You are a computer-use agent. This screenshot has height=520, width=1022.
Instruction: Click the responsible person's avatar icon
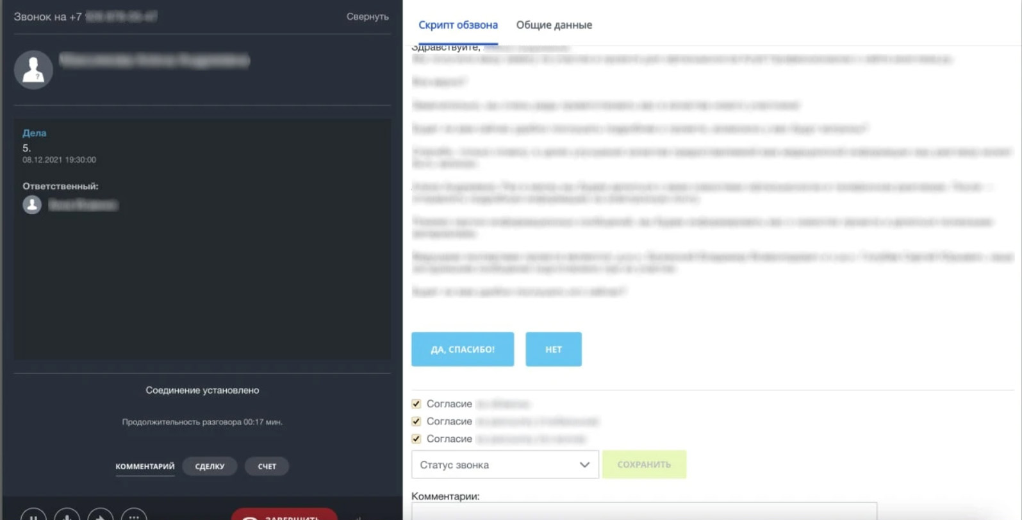[32, 205]
